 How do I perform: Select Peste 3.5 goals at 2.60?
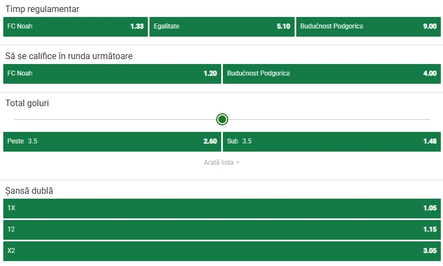pyautogui.click(x=112, y=141)
